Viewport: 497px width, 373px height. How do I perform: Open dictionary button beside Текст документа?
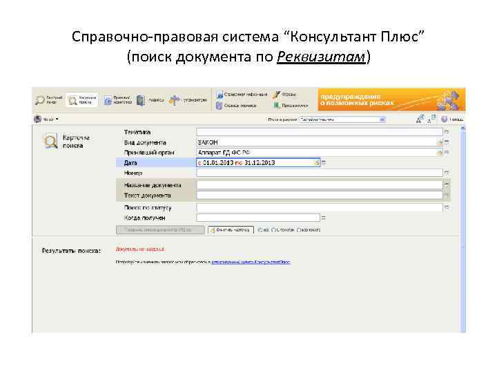[447, 195]
